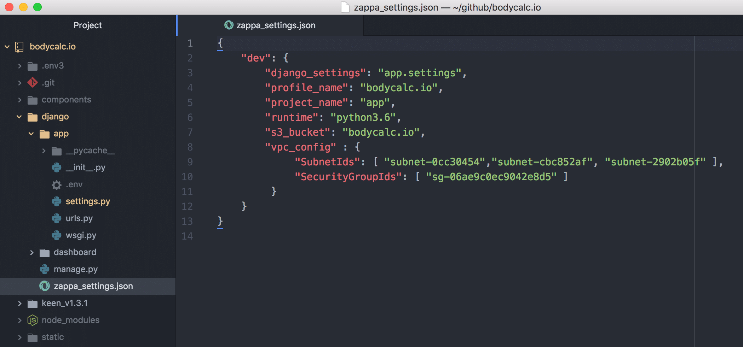Click the __pycache__ folder icon
The image size is (743, 347).
[x=57, y=151]
